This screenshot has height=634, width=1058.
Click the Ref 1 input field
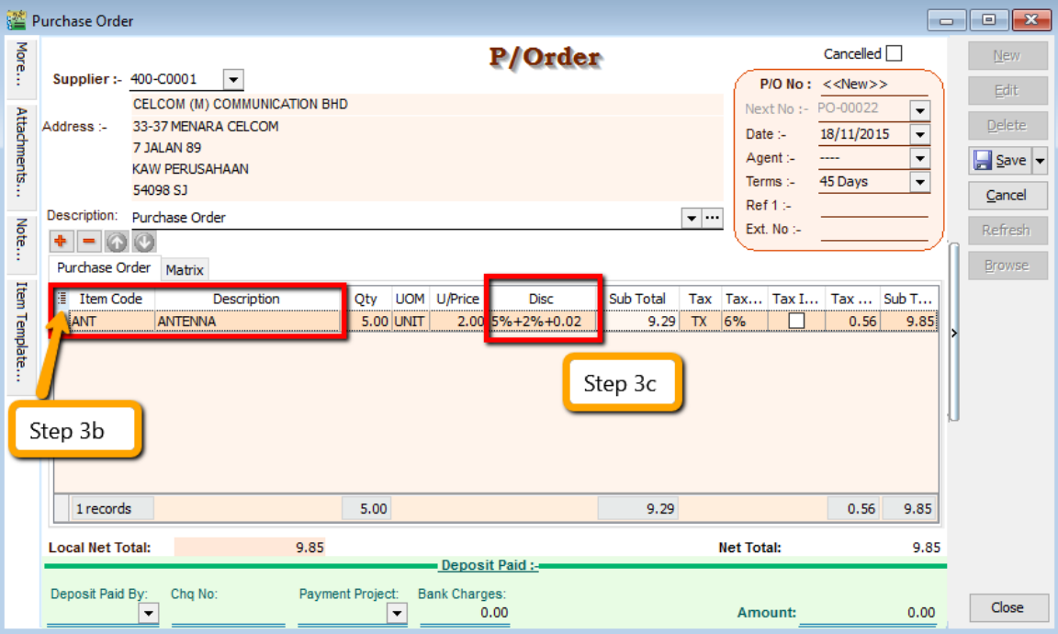coord(873,206)
